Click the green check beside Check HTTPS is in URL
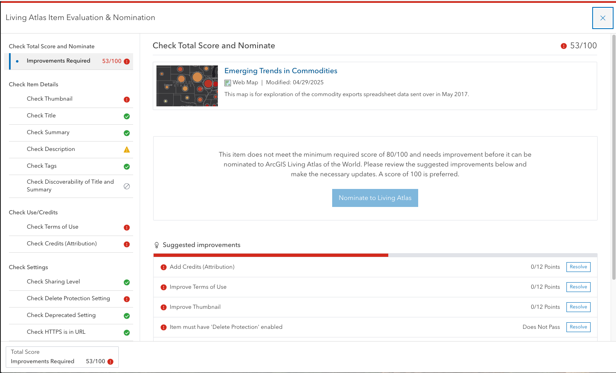 click(x=127, y=333)
